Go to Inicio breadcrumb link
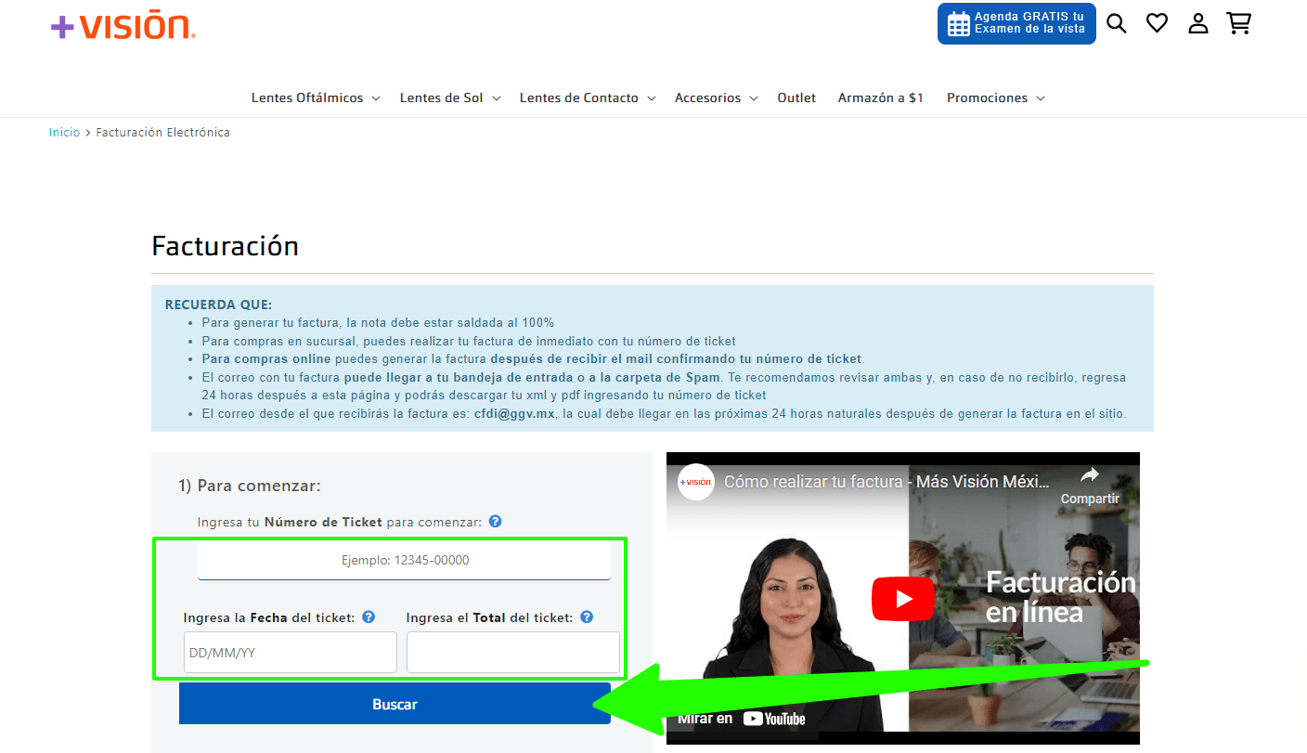This screenshot has width=1307, height=753. pos(64,133)
